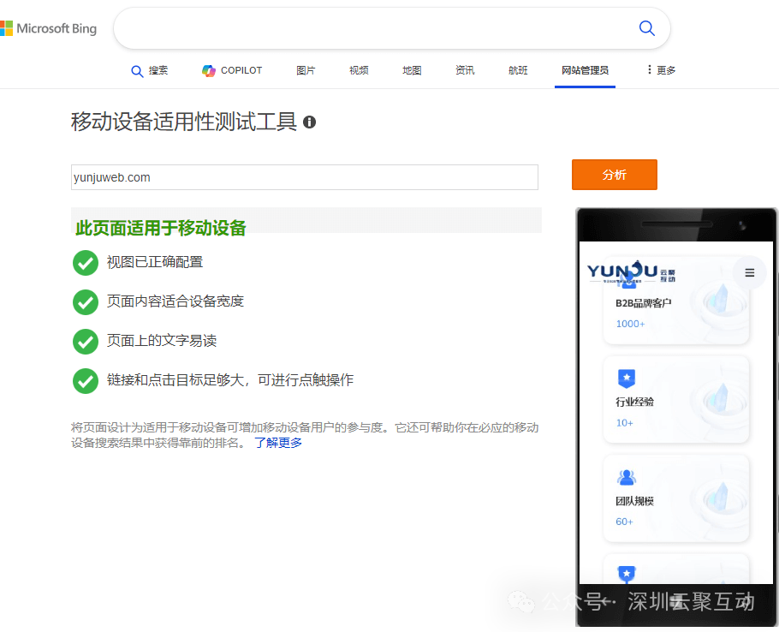The image size is (779, 632).
Task: Select the 网站管理员 tab
Action: click(x=585, y=70)
